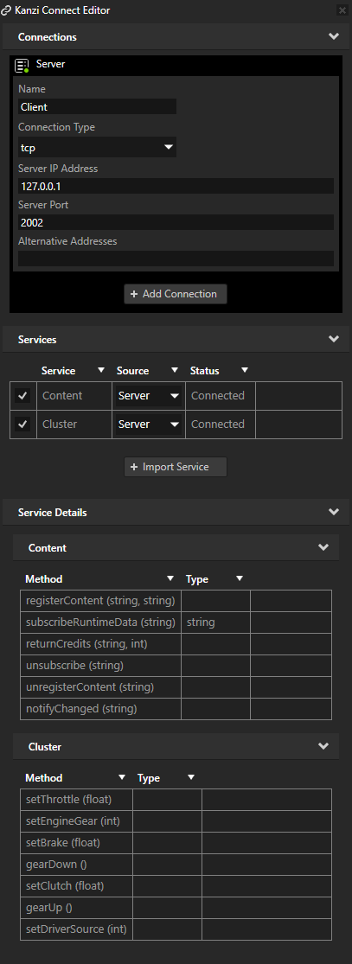Uncheck the Cluster service checkbox
The width and height of the screenshot is (352, 964).
pyautogui.click(x=22, y=425)
